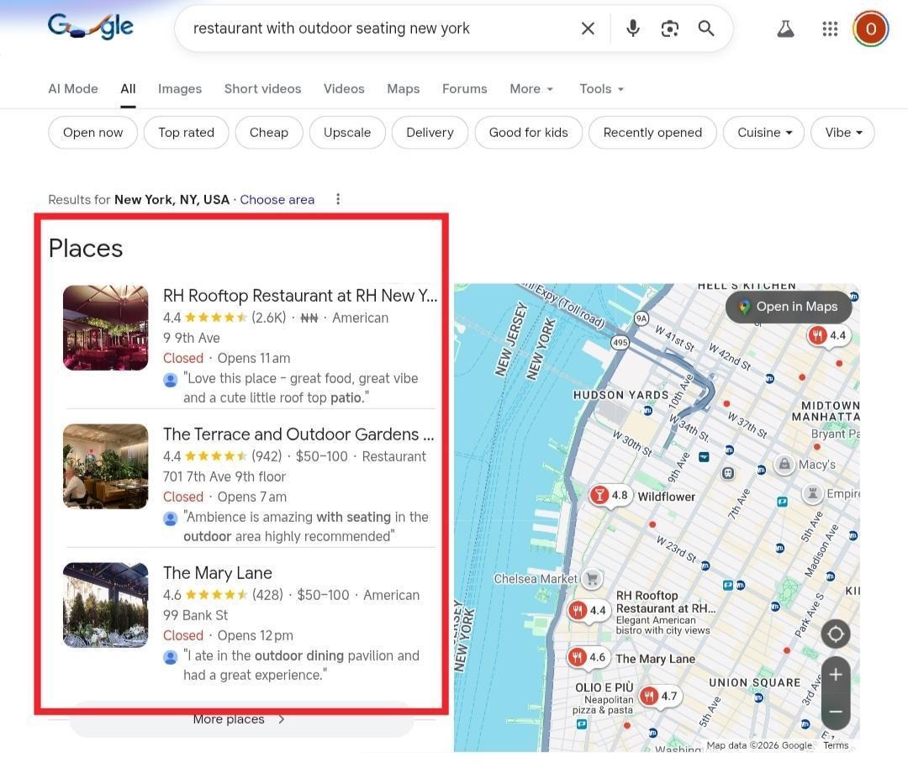Zoom in on the map

[x=836, y=675]
